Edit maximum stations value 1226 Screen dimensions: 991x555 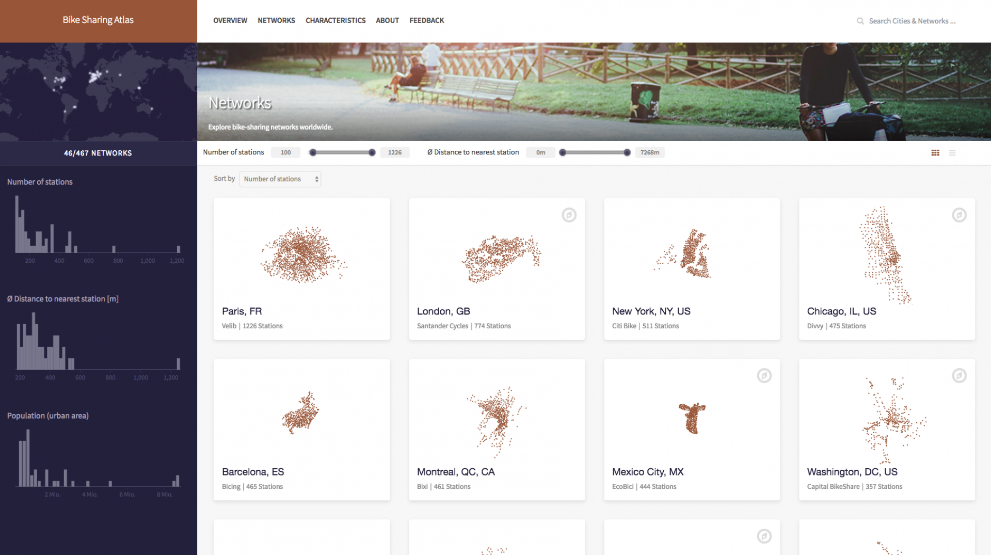tap(395, 152)
